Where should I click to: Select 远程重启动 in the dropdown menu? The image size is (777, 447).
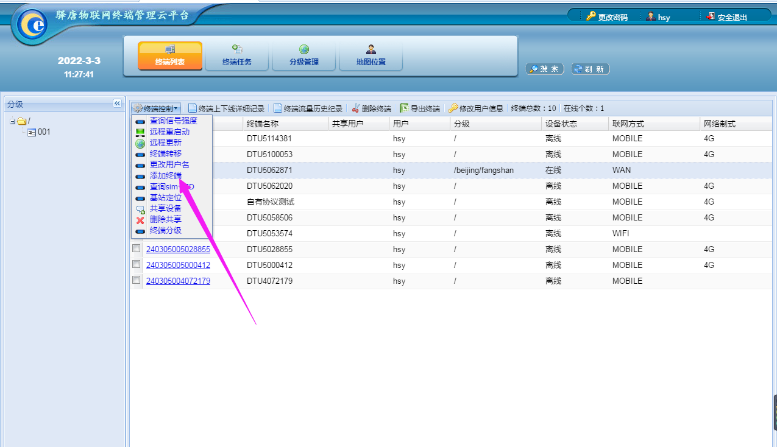coord(169,132)
